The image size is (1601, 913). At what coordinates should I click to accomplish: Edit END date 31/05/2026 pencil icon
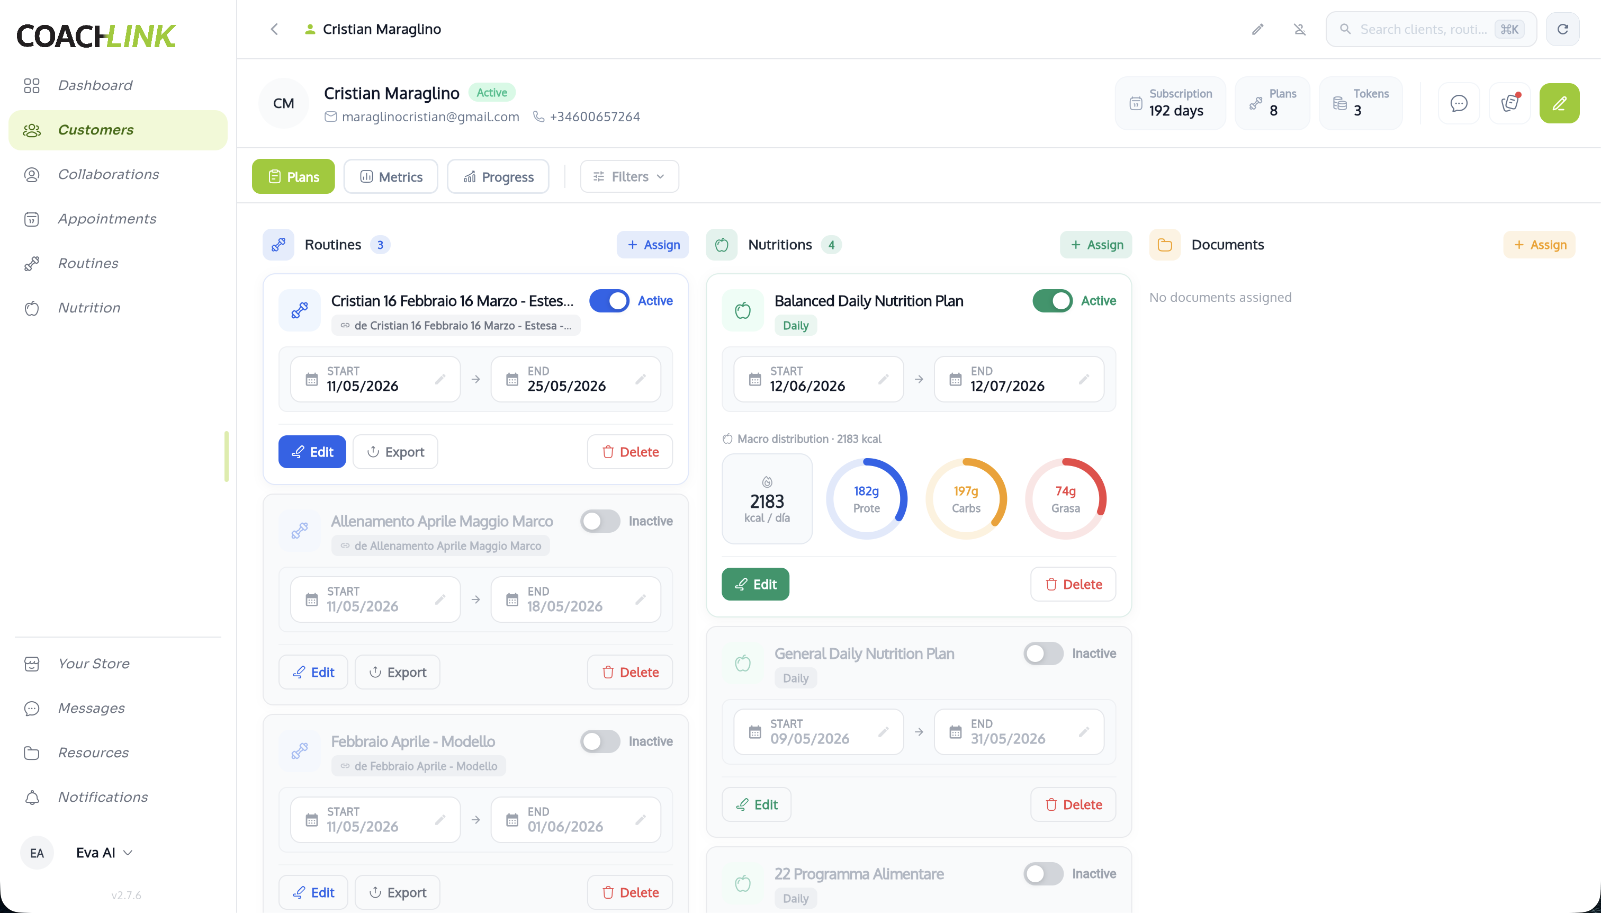click(1083, 732)
